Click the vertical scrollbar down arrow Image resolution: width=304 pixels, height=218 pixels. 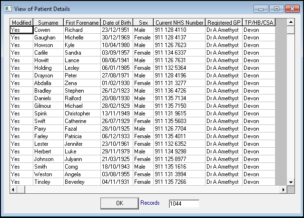pos(290,182)
